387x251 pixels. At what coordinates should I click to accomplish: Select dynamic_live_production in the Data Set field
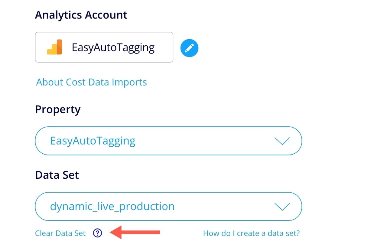[168, 207]
